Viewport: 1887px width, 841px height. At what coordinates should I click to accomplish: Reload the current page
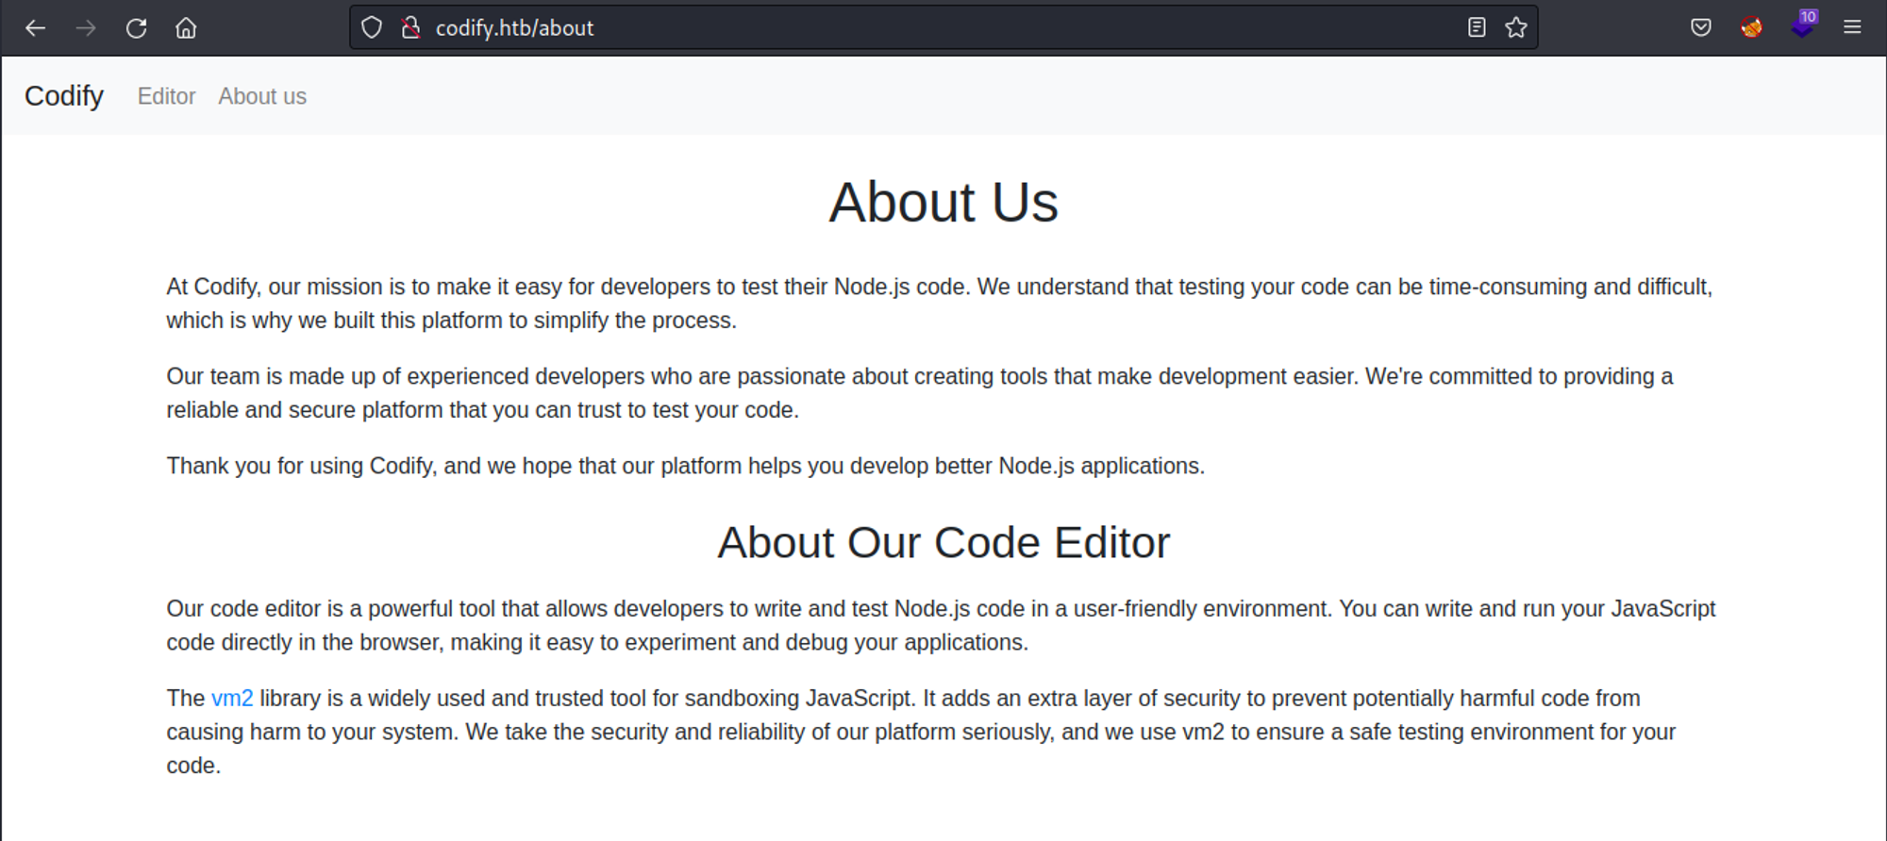coord(136,28)
